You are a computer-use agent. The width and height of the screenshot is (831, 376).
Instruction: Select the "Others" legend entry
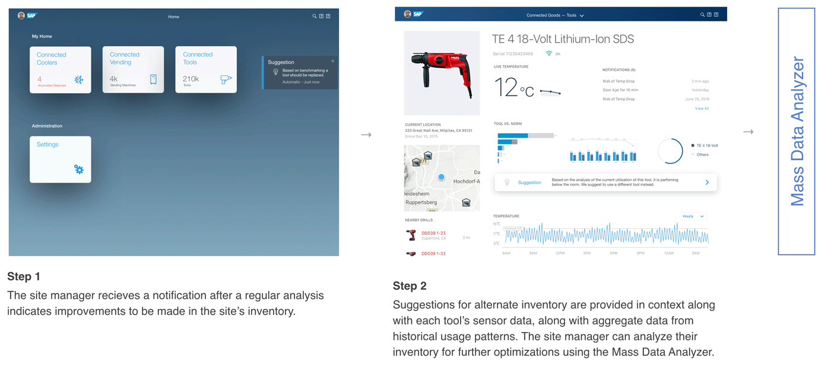(x=700, y=155)
